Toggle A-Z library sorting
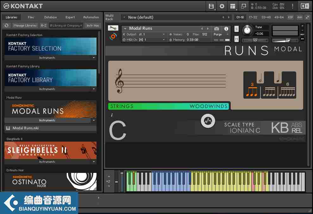The image size is (313, 214). (x=44, y=26)
